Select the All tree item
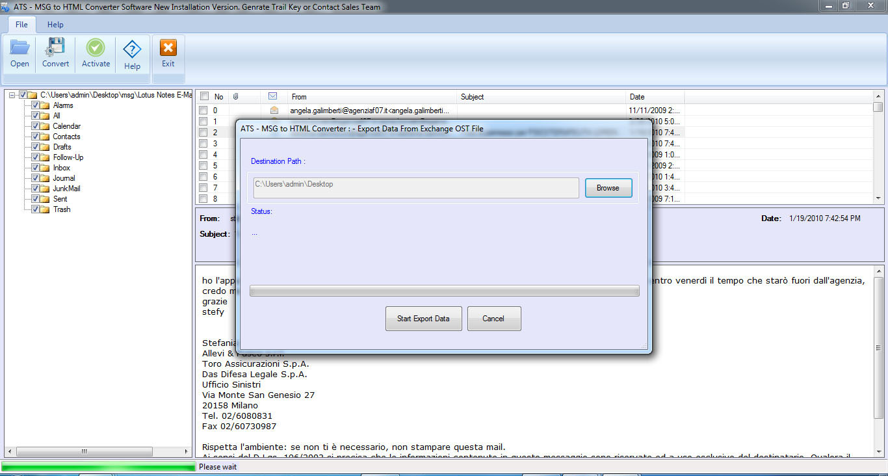888x476 pixels. pyautogui.click(x=57, y=116)
